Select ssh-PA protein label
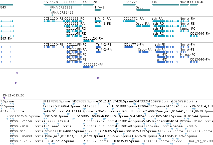 (x=160, y=50)
